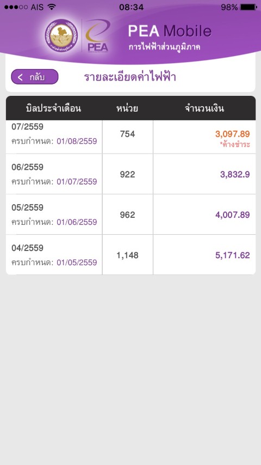This screenshot has height=465, width=261.
Task: Tap the battery indicator icon
Action: pyautogui.click(x=248, y=7)
